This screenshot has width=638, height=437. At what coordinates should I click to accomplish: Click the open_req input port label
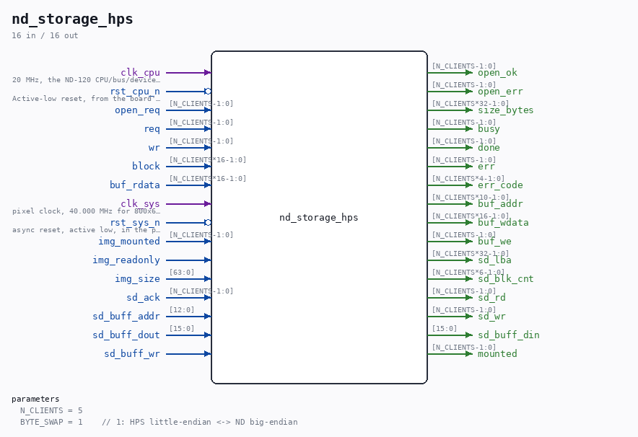(138, 110)
